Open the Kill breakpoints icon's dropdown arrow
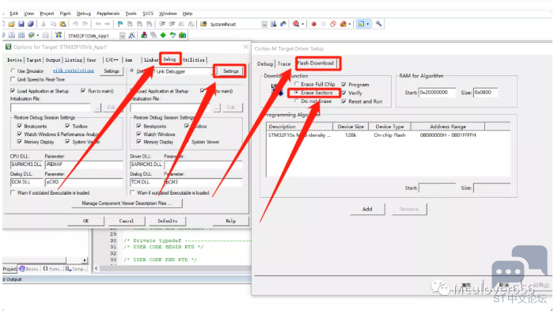Viewport: 554px width, 311px height. click(x=350, y=24)
